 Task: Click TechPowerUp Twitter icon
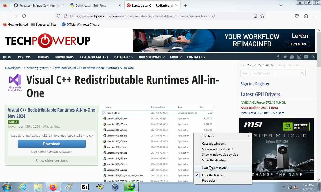click(x=285, y=57)
